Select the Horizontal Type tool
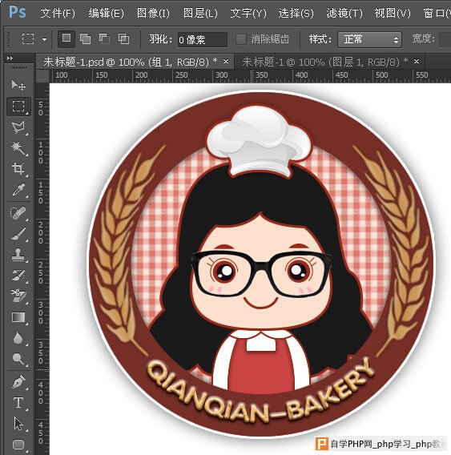 tap(18, 402)
